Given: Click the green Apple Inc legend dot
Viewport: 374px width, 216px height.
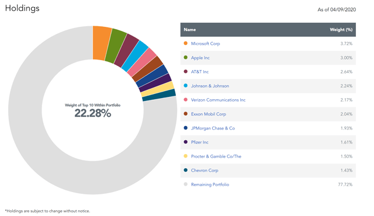Looking at the screenshot, I should [x=186, y=57].
